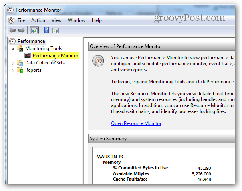Click the Performance Monitor title bar icon
Image resolution: width=242 pixels, height=191 pixels.
[x=10, y=10]
